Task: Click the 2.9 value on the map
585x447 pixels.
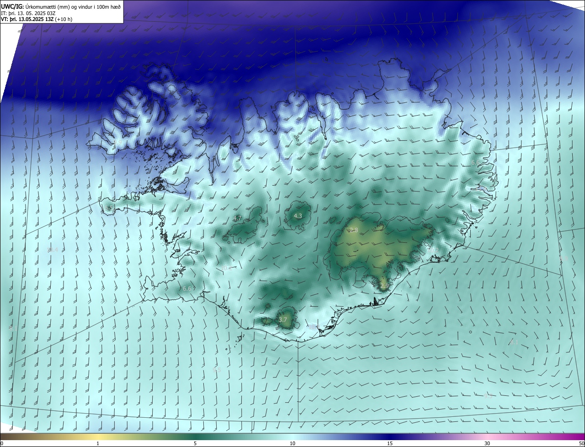Action: [384, 286]
